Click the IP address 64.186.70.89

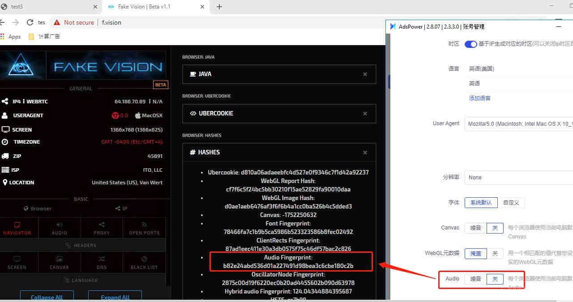tap(130, 102)
